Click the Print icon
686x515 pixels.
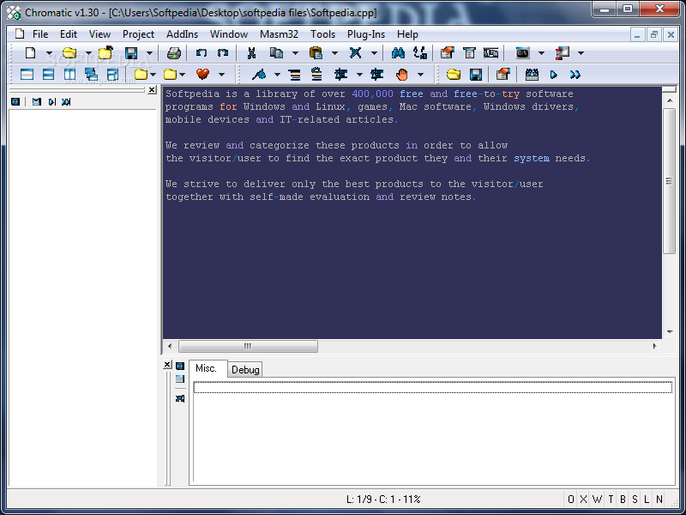click(x=174, y=53)
